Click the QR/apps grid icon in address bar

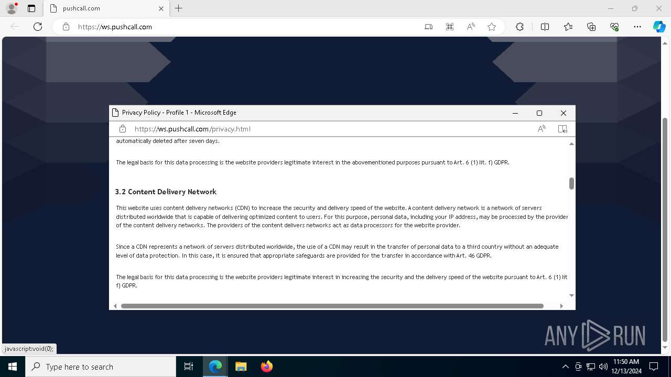tap(450, 27)
